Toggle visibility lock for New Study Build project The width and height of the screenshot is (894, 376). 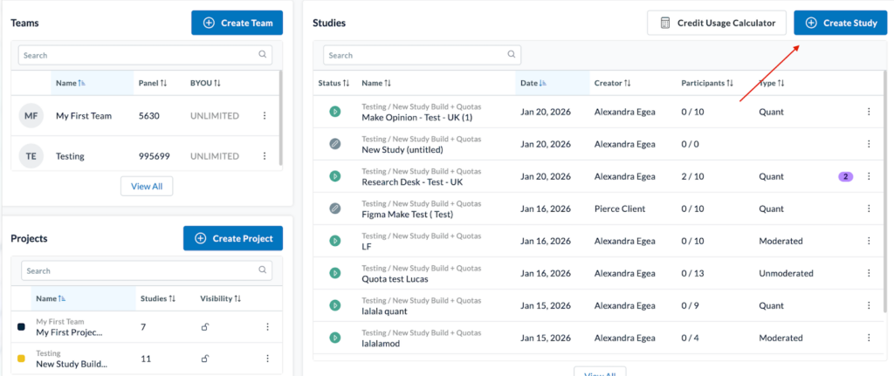pos(206,359)
